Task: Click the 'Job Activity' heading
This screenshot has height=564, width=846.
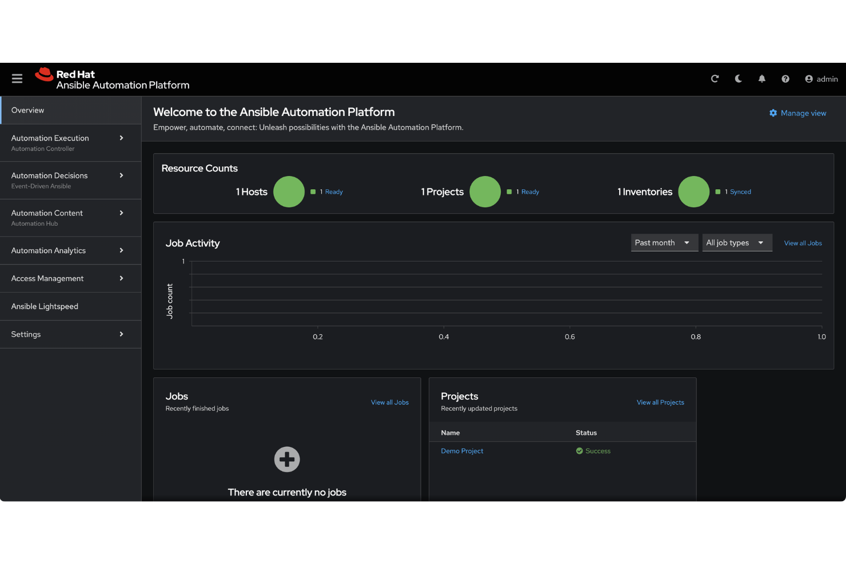Action: pyautogui.click(x=193, y=243)
